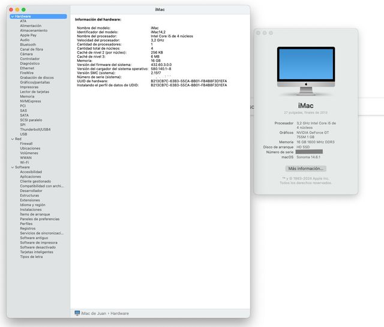Collapse the Red section chevron
The width and height of the screenshot is (384, 327).
point(12,139)
